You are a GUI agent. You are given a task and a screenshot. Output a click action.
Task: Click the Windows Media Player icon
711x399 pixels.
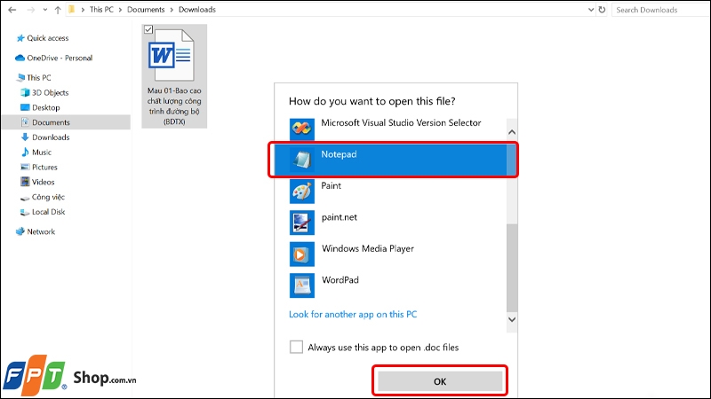coord(302,254)
